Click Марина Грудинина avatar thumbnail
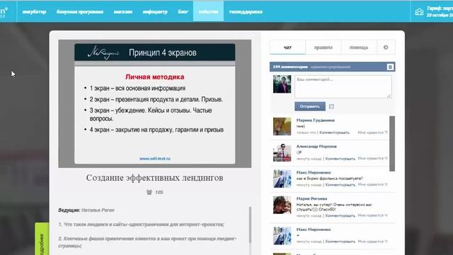Screen dimensions: 453x255 tap(282, 126)
